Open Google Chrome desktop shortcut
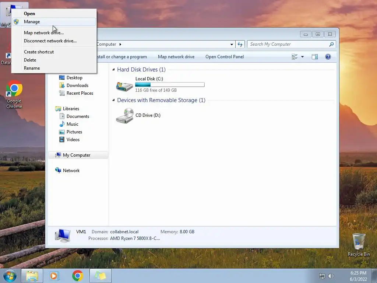This screenshot has height=283, width=377. coord(14,94)
